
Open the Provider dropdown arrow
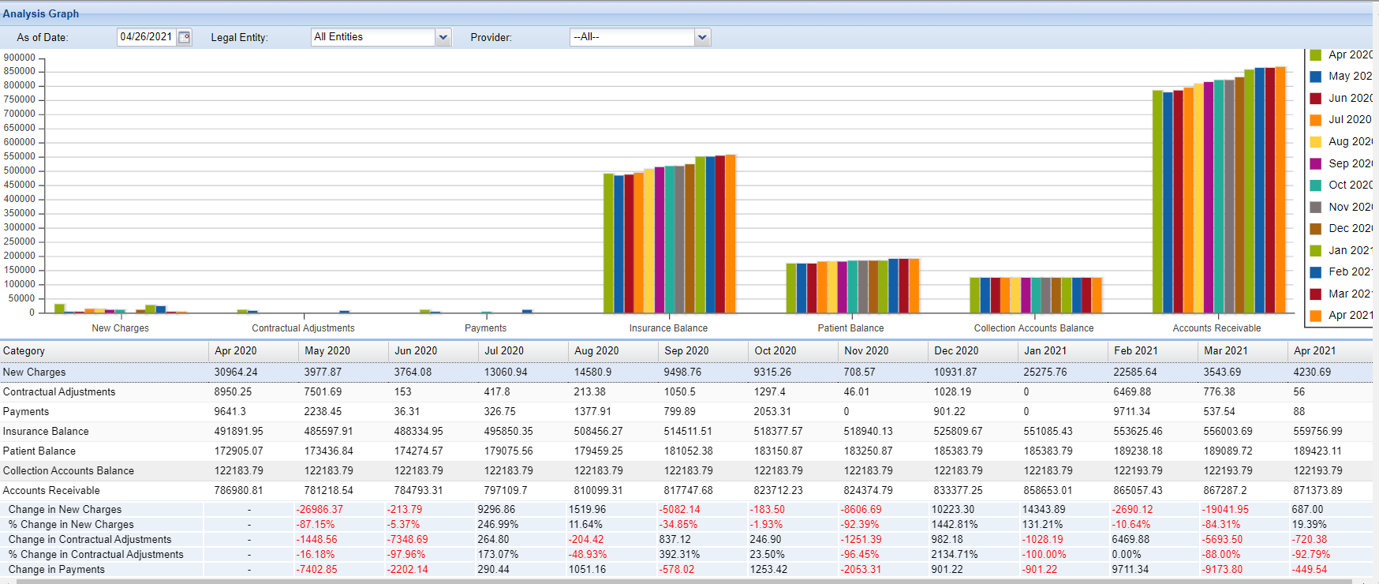tap(702, 37)
